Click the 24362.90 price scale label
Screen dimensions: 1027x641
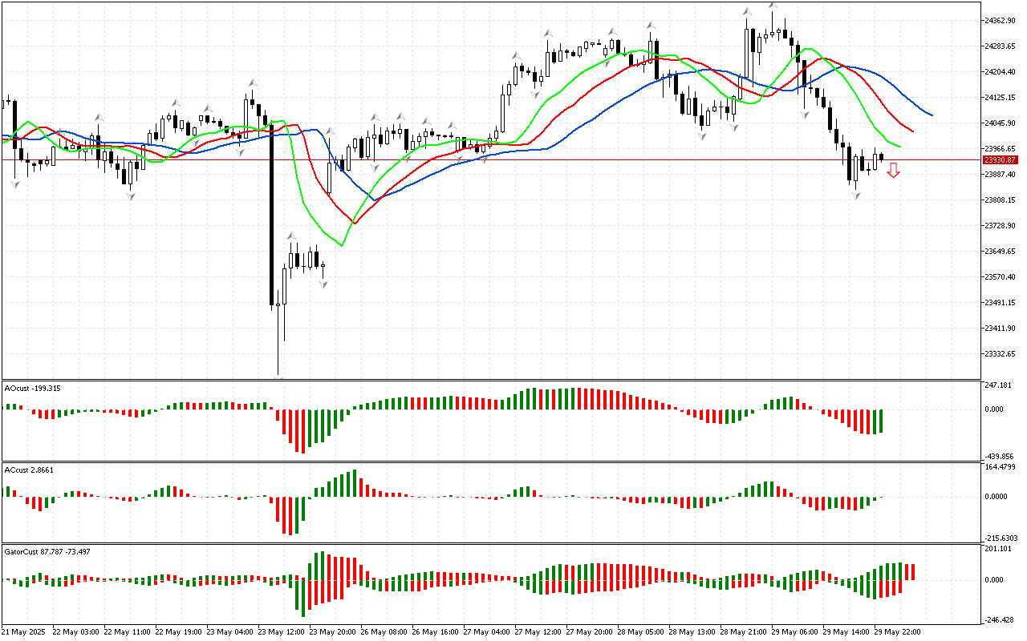1000,20
